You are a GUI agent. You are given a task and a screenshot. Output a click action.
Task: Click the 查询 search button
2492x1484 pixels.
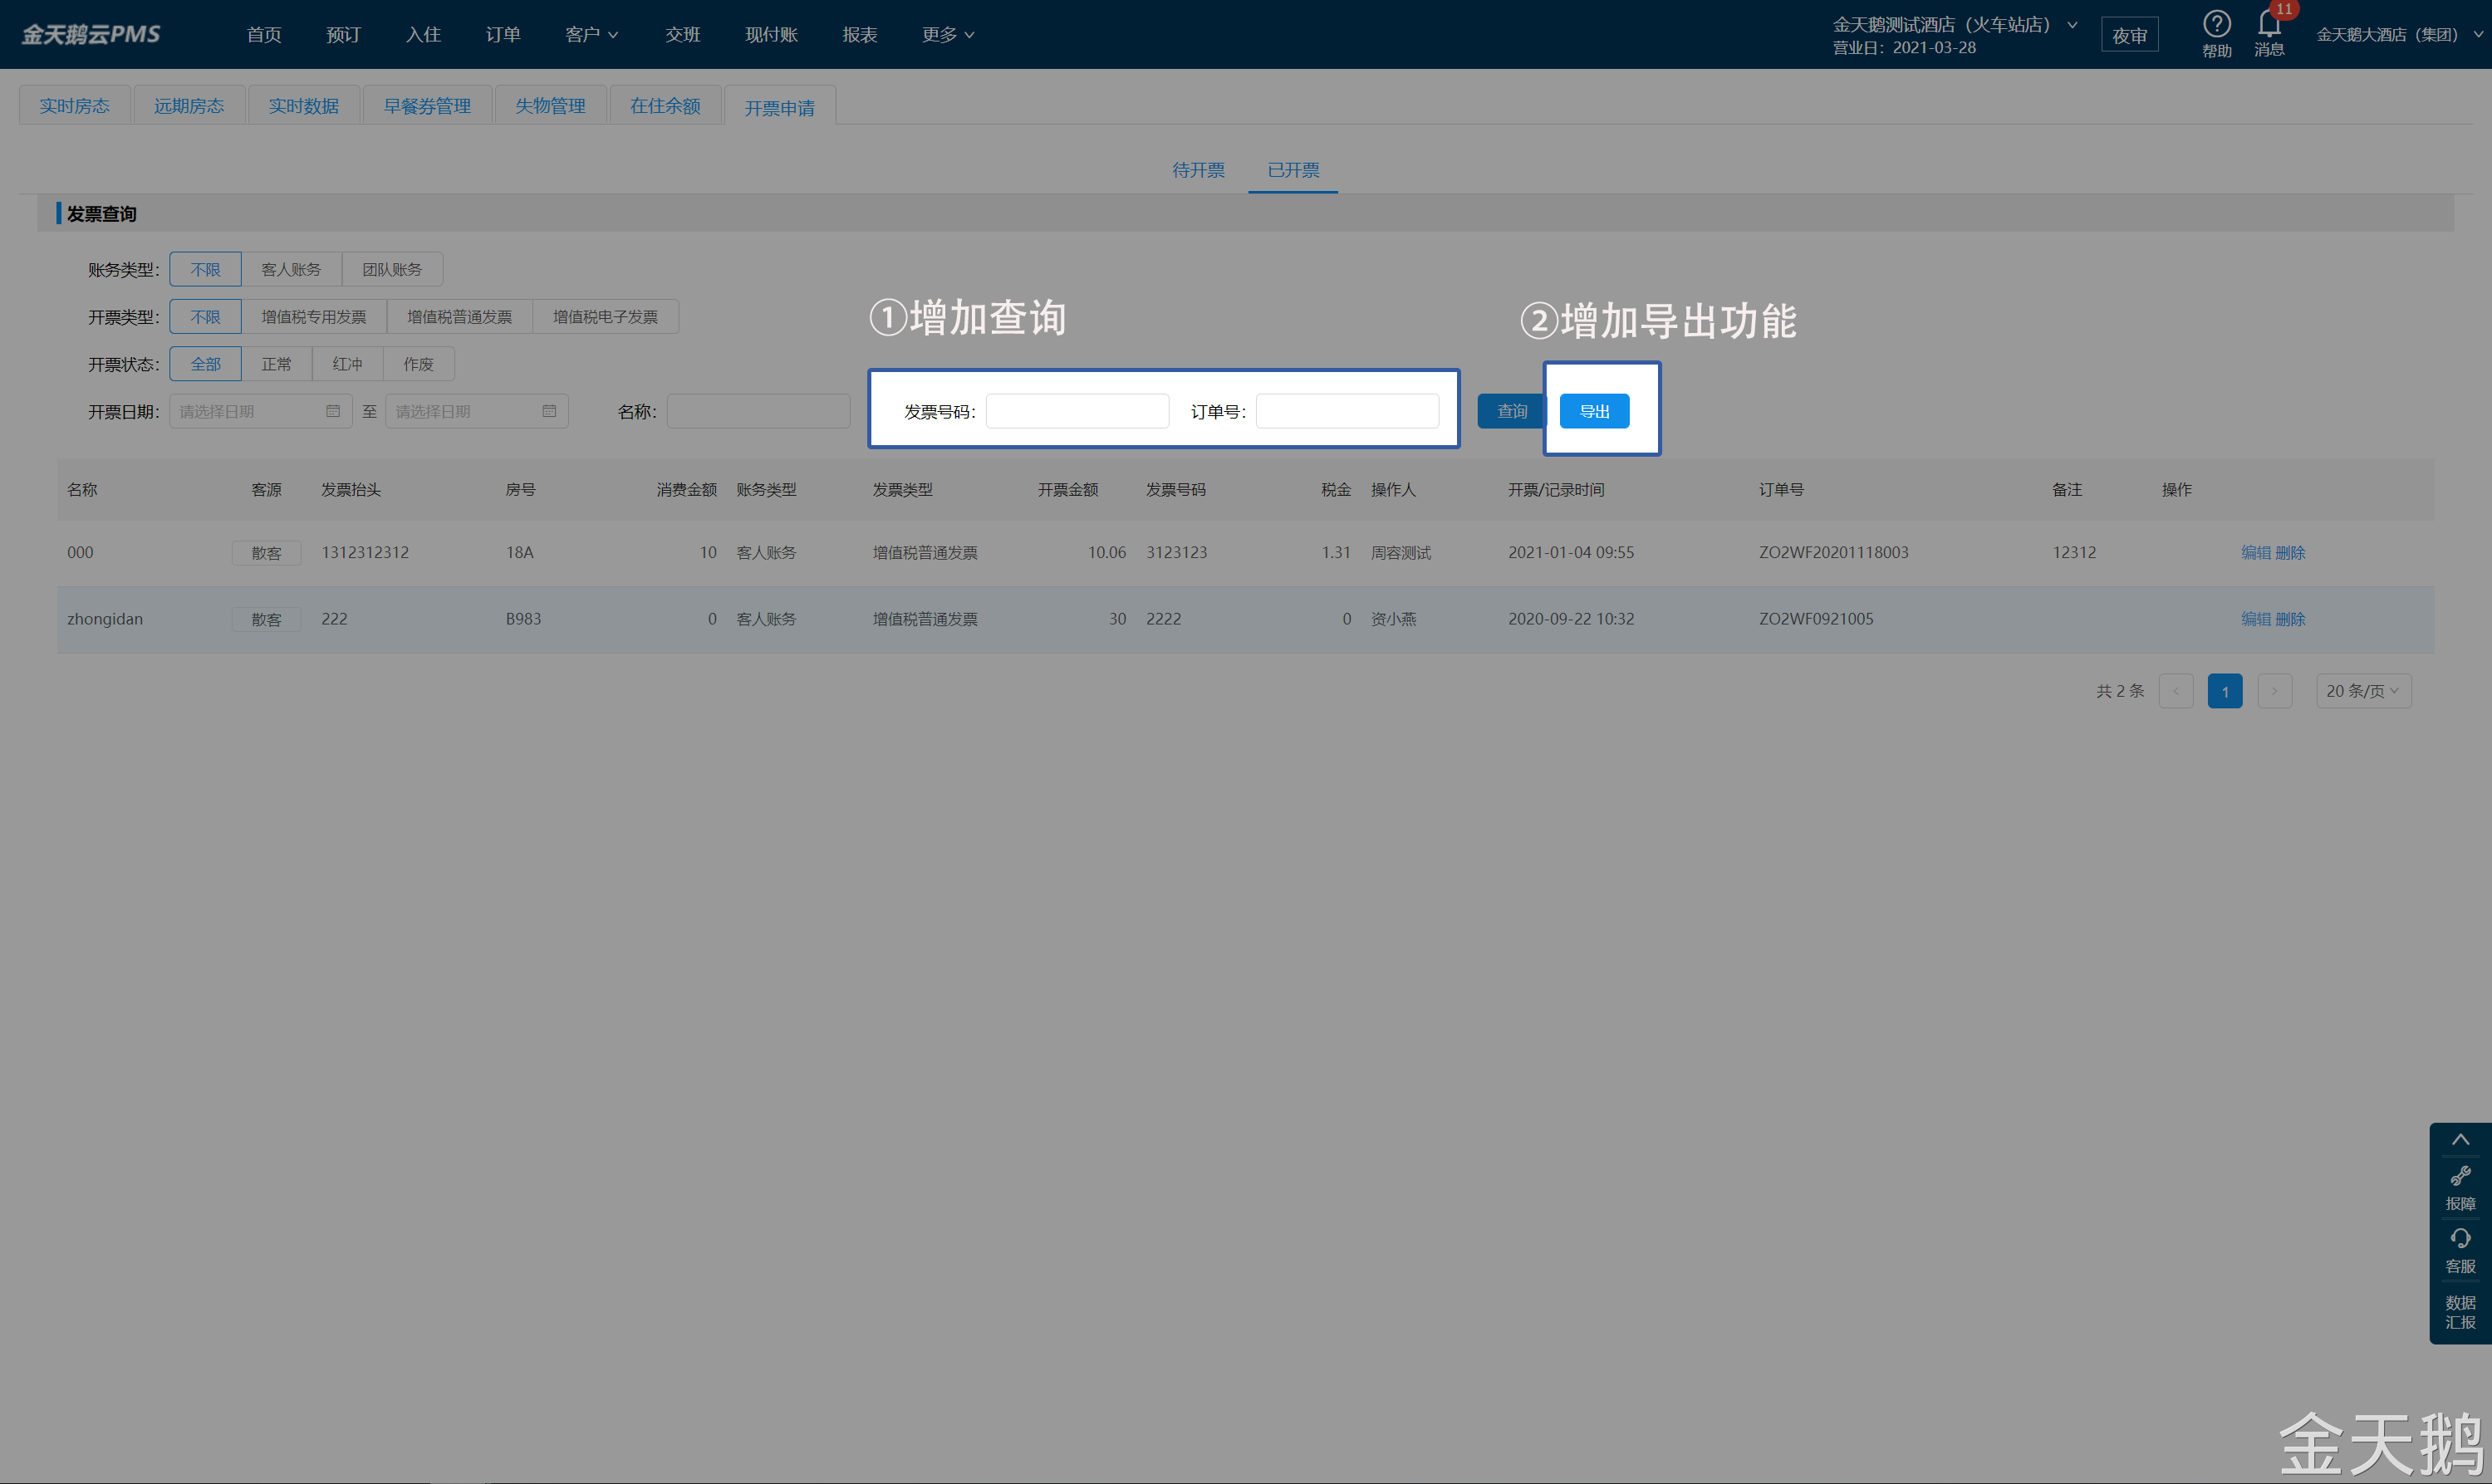(1511, 411)
